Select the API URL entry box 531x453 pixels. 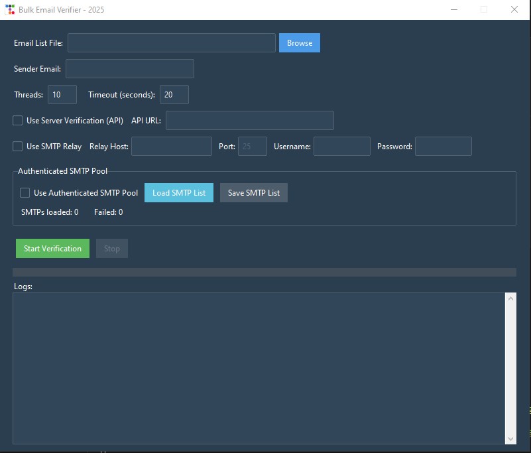click(249, 120)
